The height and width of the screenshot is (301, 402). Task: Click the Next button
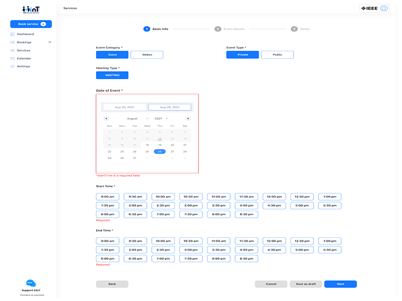tap(340, 284)
